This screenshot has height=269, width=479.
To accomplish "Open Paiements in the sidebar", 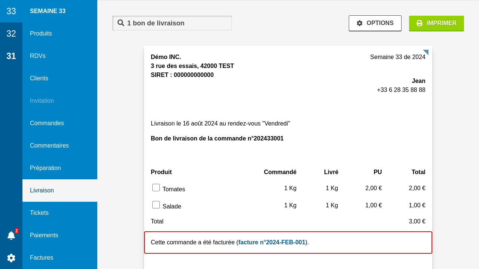I will pos(44,235).
